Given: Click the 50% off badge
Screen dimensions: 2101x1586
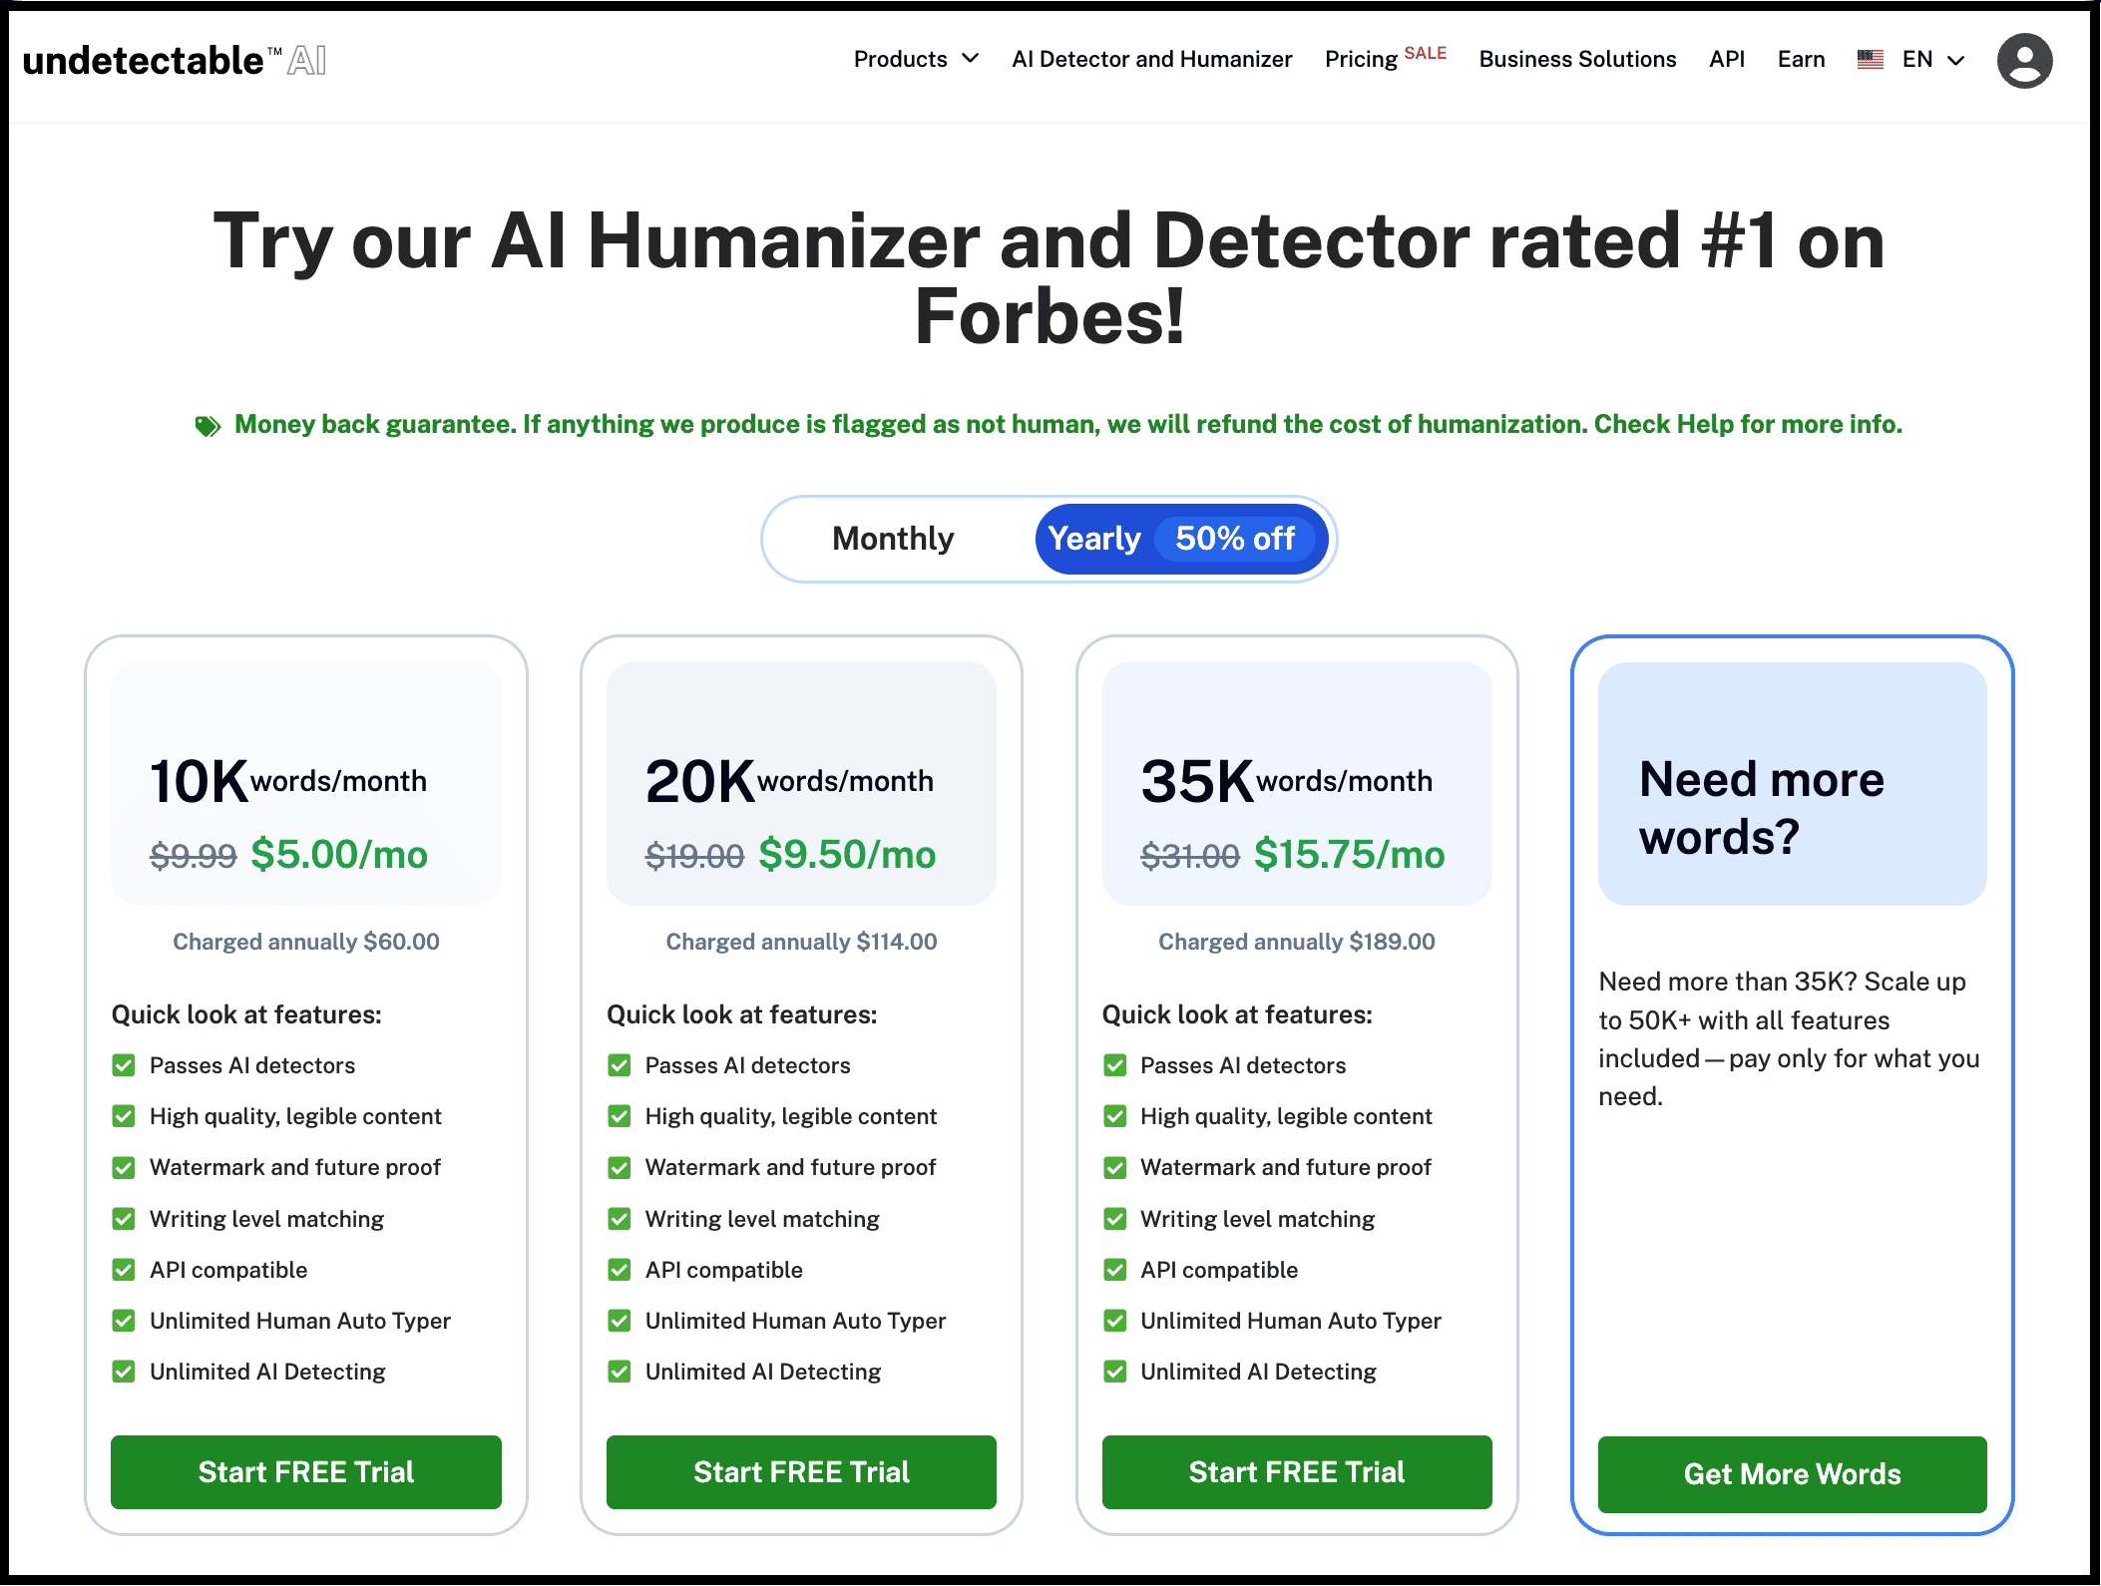Looking at the screenshot, I should click(x=1235, y=539).
